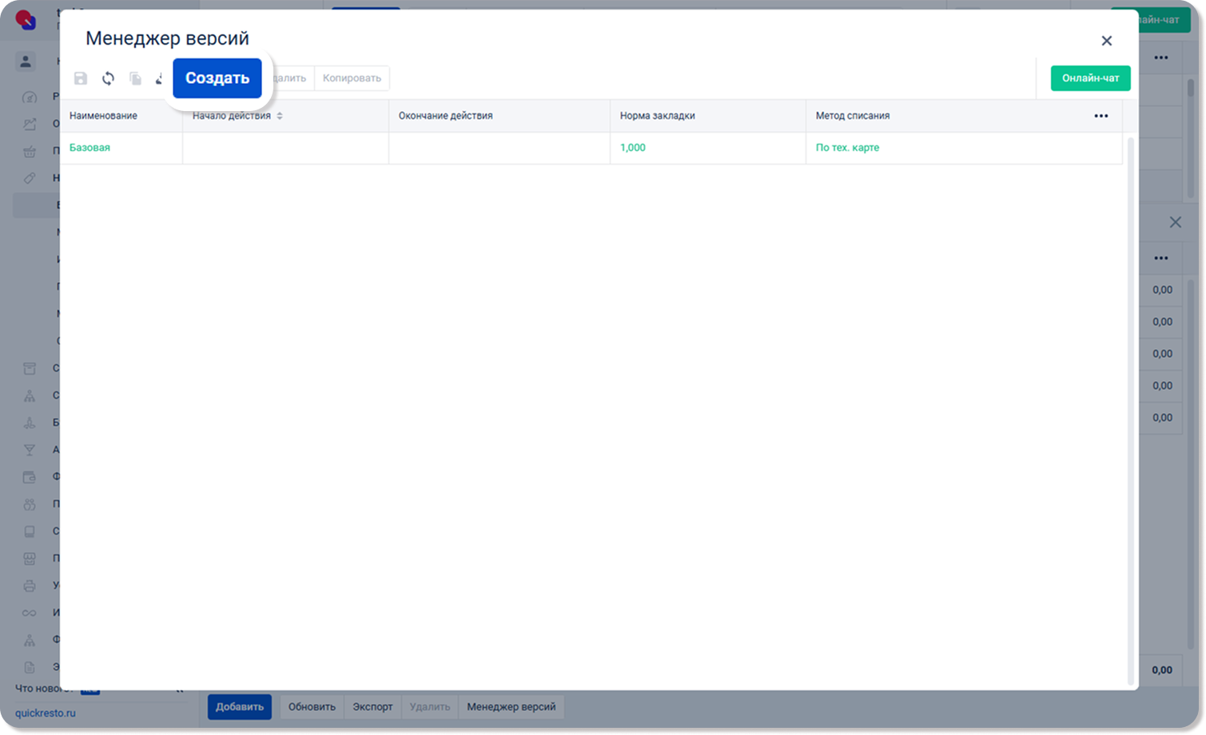Viewport: 1206px width, 735px height.
Task: Click the Копировать button
Action: pyautogui.click(x=352, y=78)
